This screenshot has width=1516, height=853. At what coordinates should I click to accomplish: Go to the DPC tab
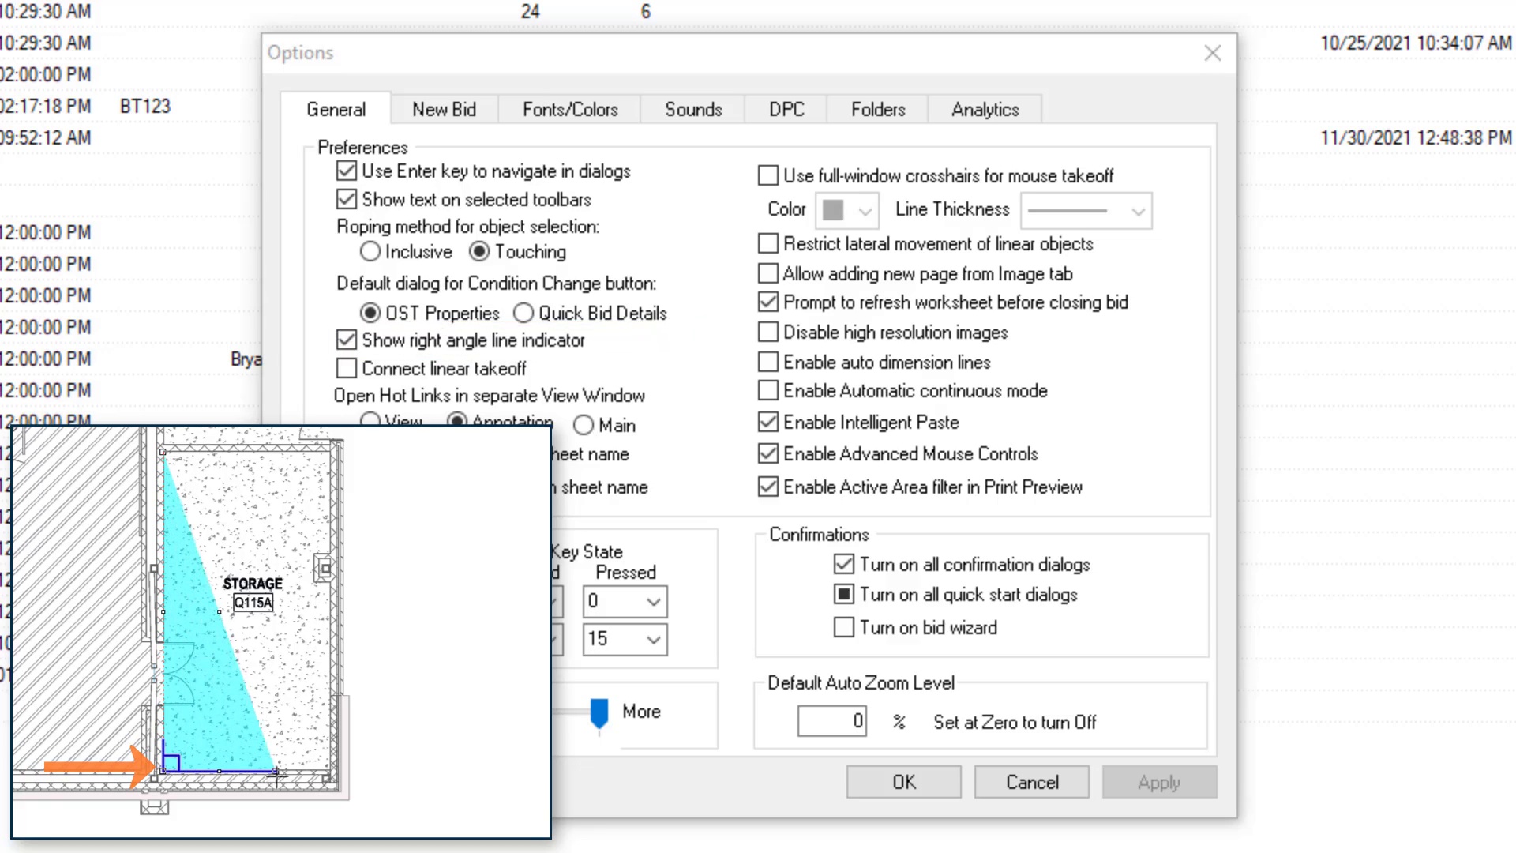pyautogui.click(x=786, y=110)
